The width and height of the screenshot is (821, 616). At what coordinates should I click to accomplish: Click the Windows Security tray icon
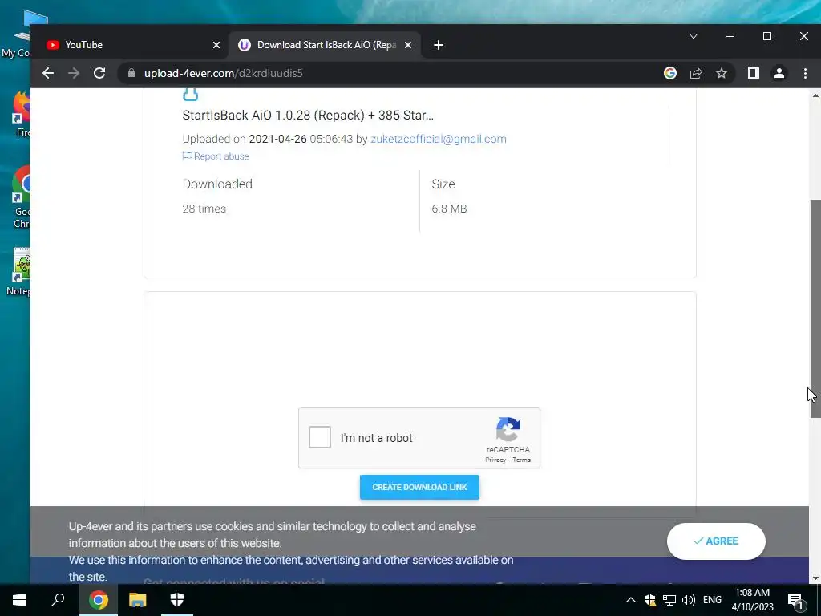point(650,600)
